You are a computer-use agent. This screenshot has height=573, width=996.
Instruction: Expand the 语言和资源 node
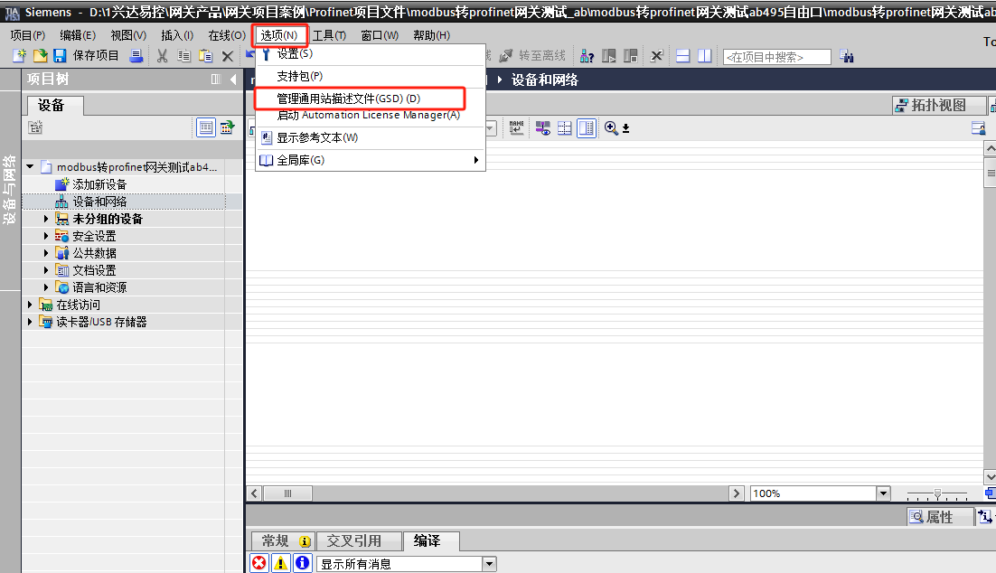pos(46,287)
